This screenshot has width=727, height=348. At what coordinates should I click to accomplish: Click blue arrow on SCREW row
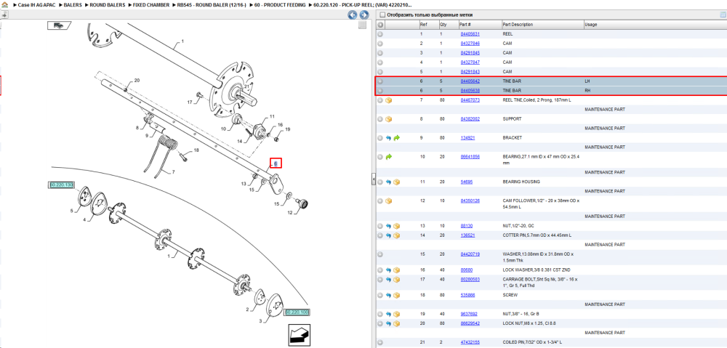tap(388, 295)
